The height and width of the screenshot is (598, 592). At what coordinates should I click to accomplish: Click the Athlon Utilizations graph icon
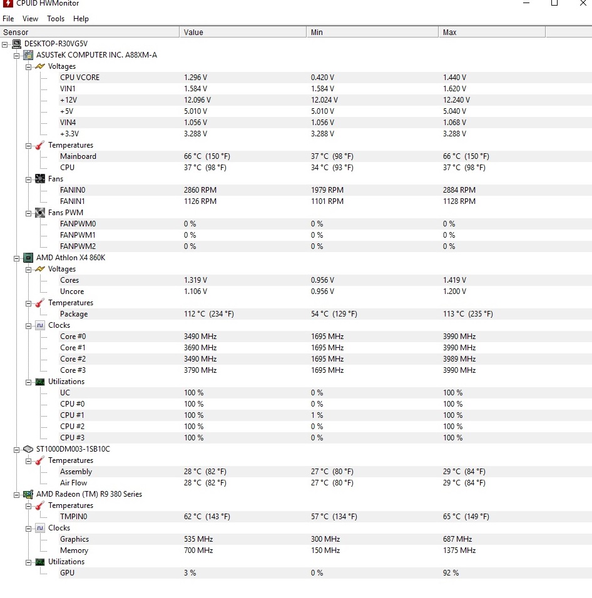coord(40,382)
